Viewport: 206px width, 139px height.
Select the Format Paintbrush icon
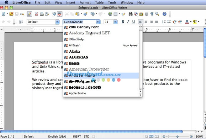[85, 14]
